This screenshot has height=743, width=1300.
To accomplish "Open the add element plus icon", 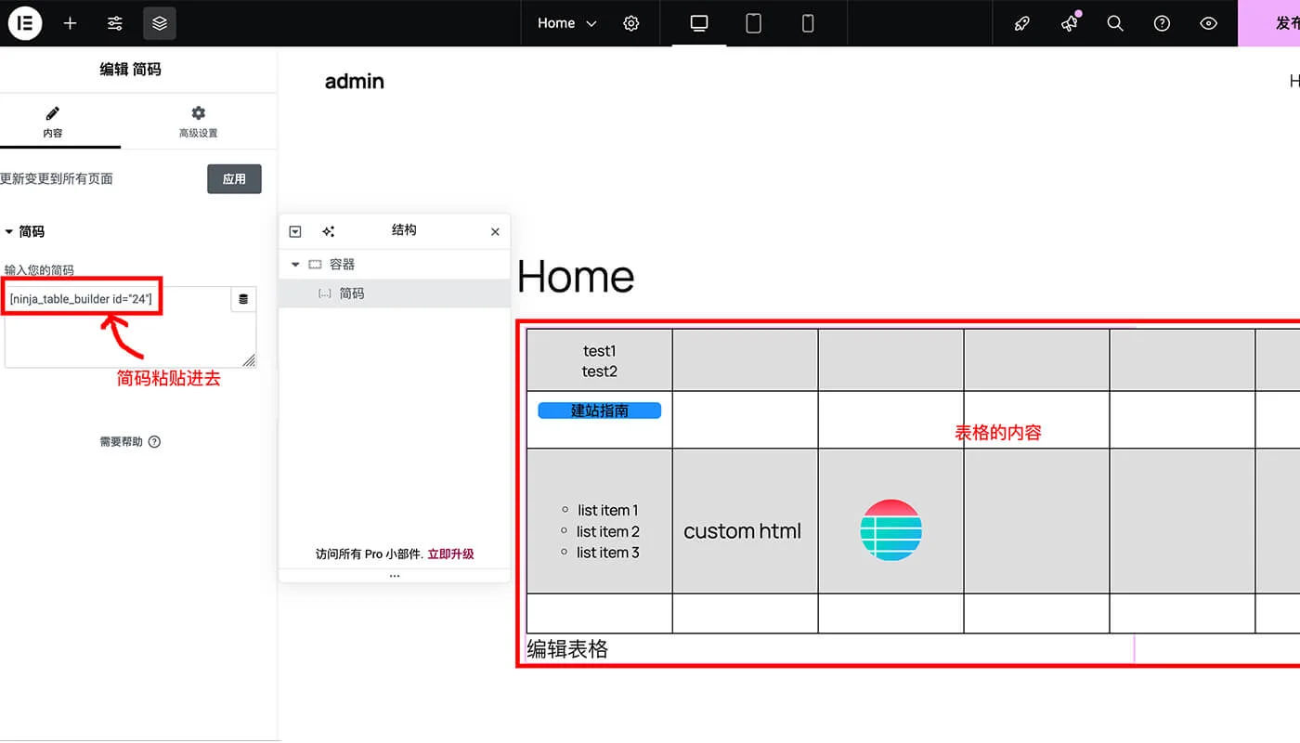I will [x=70, y=23].
